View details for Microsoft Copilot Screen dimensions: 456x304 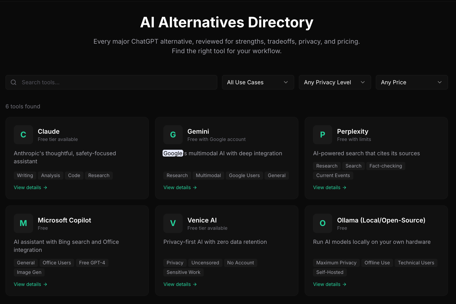click(30, 284)
